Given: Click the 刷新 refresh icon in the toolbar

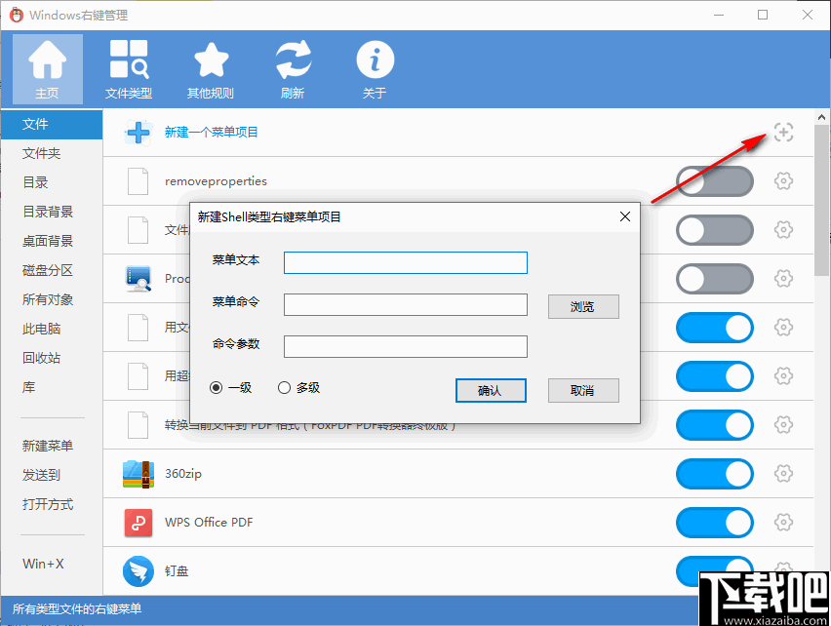Looking at the screenshot, I should (293, 59).
